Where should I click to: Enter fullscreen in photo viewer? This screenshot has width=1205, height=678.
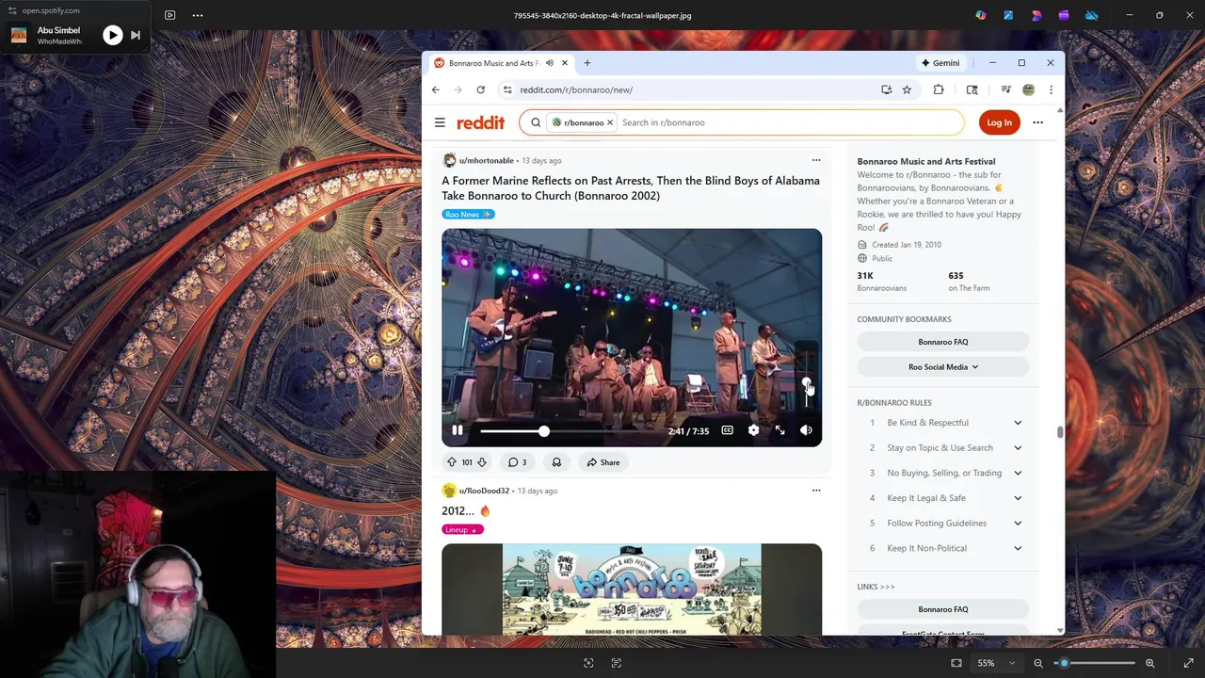1188,663
